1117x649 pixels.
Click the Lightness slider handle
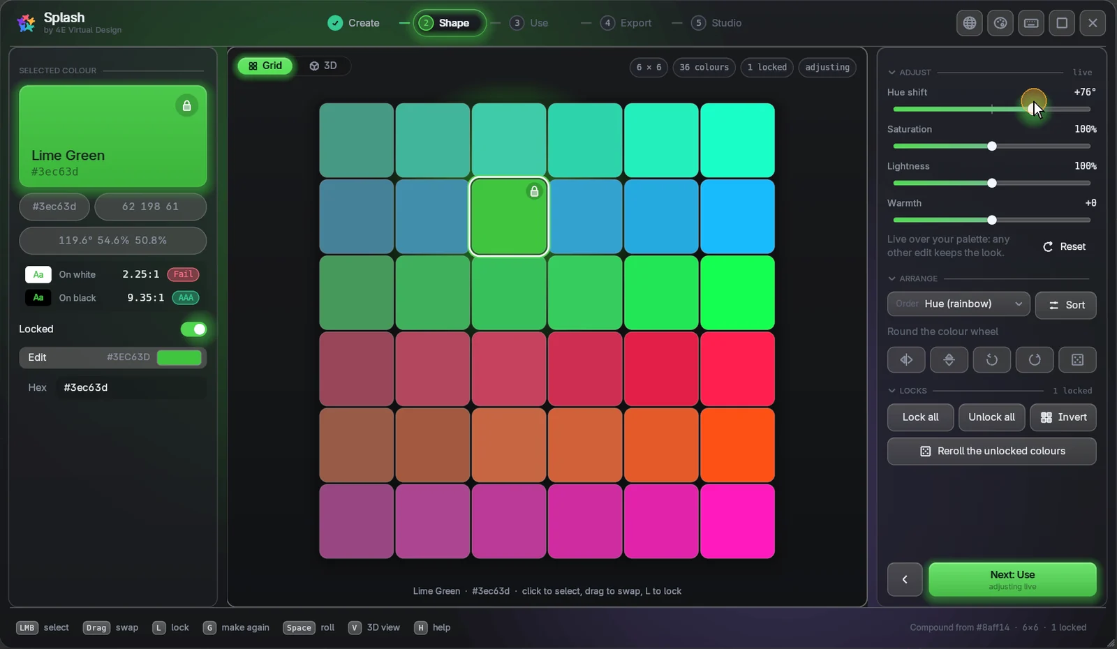(992, 184)
